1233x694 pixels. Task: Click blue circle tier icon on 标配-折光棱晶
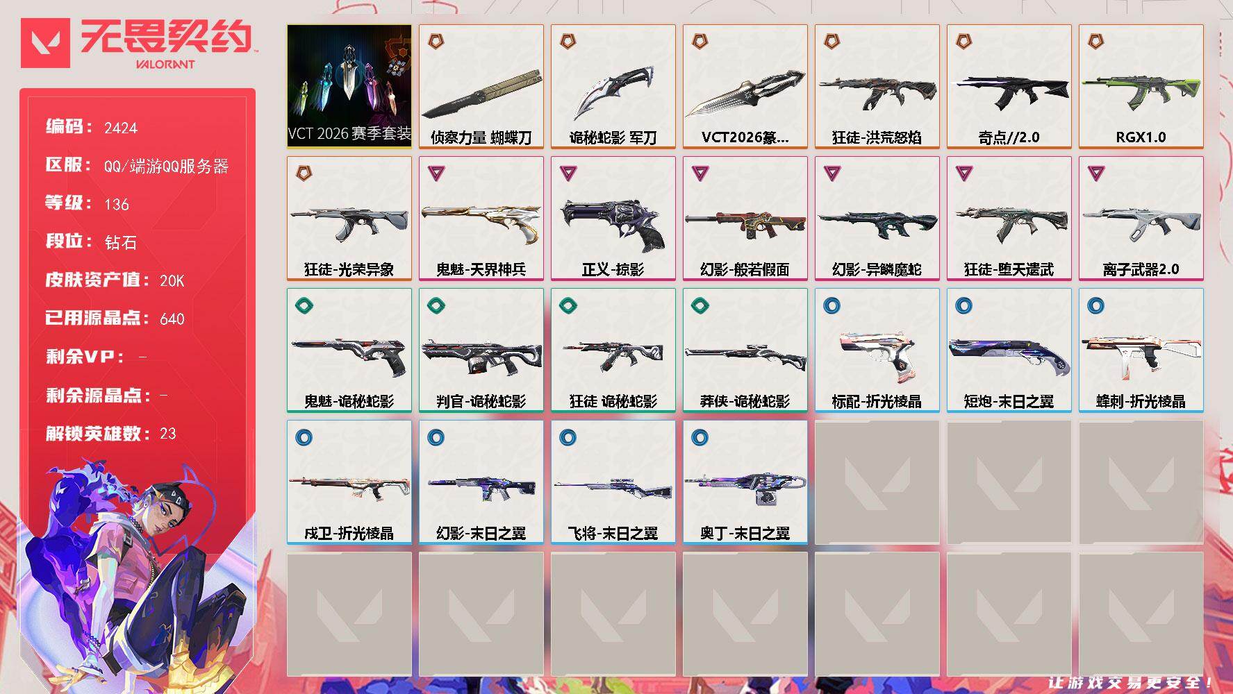tap(831, 305)
